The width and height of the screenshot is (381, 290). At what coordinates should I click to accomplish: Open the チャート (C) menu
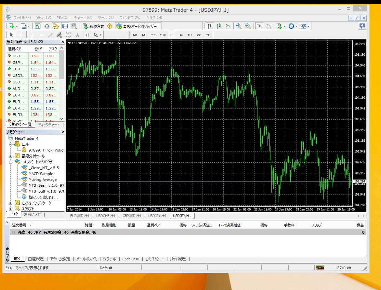(x=83, y=18)
